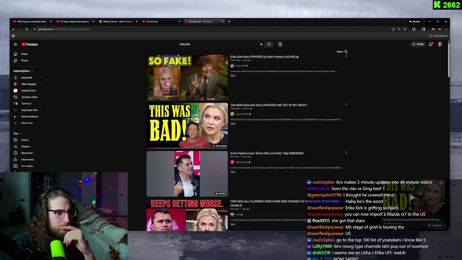The width and height of the screenshot is (462, 260).
Task: Open the Filters option for search results
Action: (x=342, y=52)
